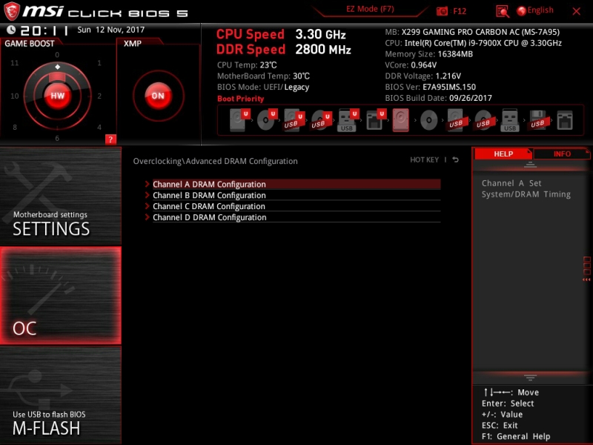Viewport: 593px width, 445px height.
Task: Select the UEFI network boot icon
Action: point(375,120)
